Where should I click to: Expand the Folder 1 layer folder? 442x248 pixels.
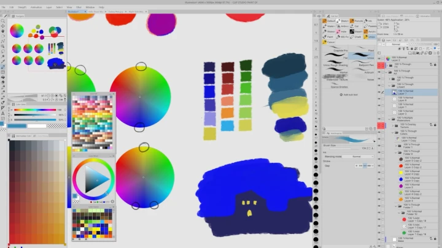(396, 146)
